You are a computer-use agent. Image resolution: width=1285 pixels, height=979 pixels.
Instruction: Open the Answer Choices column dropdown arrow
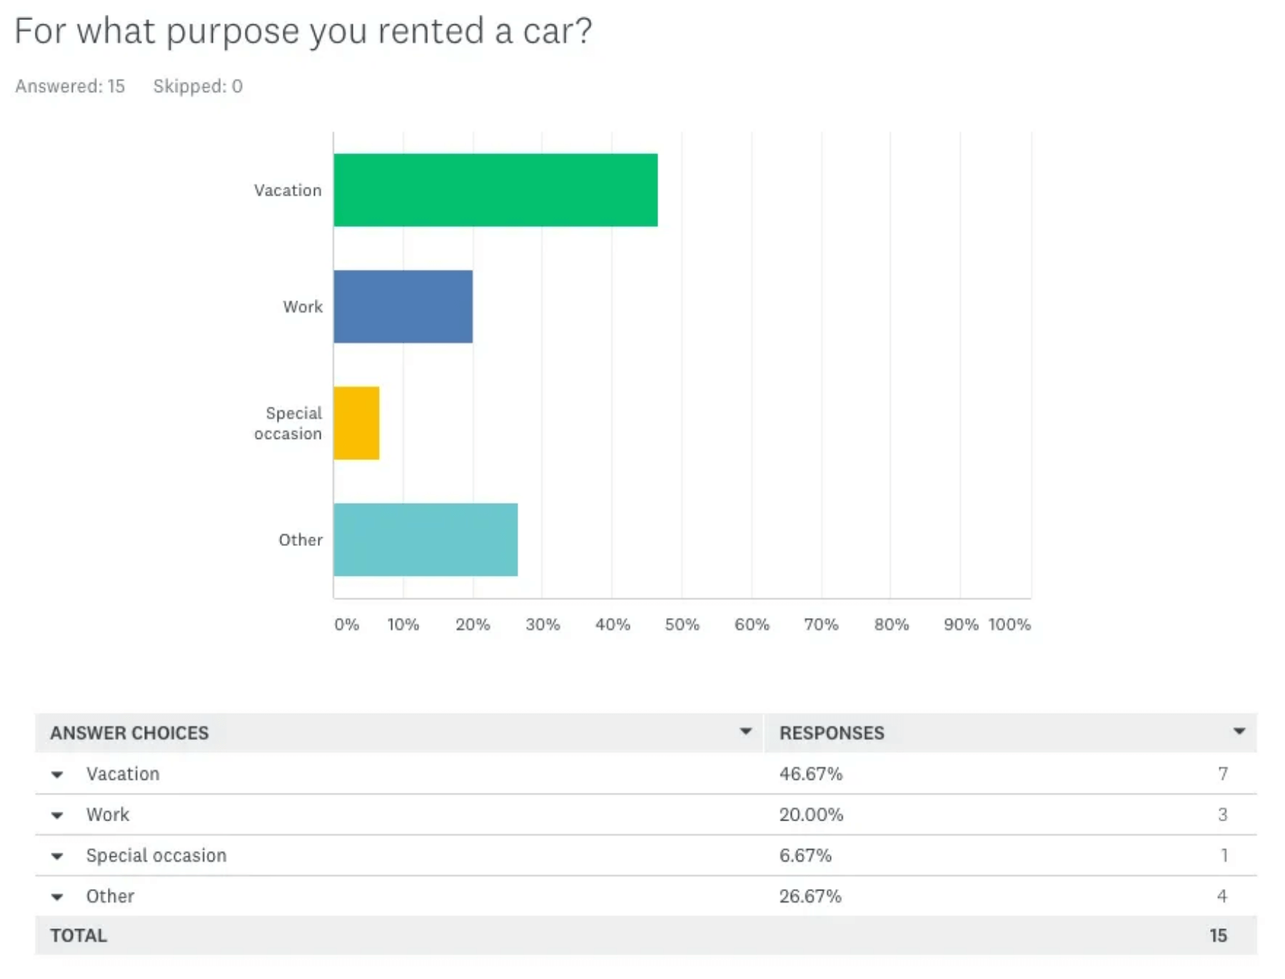coord(745,731)
